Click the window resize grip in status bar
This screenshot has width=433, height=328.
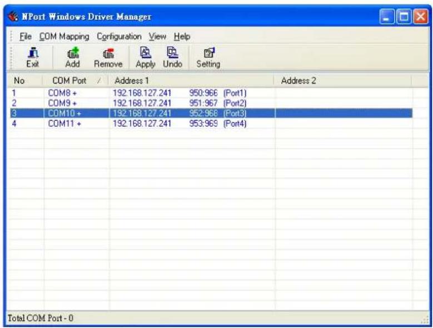click(425, 320)
